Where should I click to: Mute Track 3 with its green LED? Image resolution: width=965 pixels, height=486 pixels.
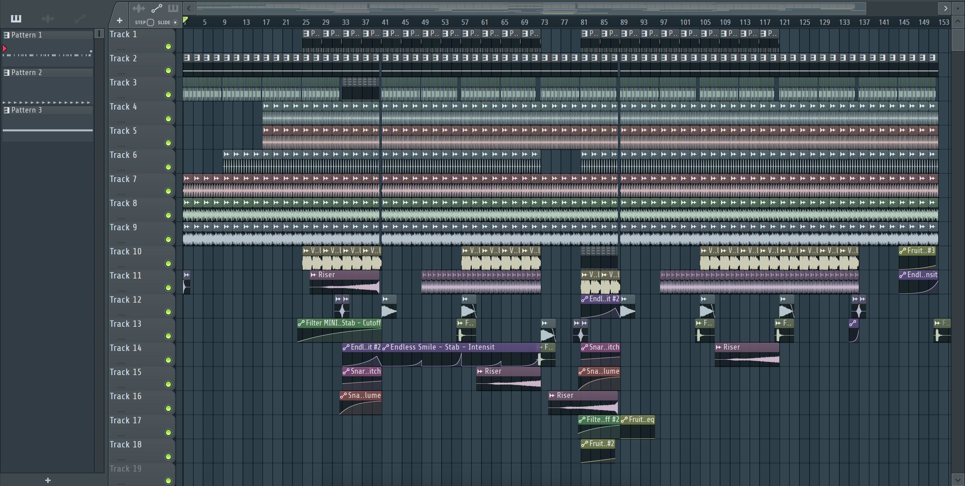click(168, 95)
